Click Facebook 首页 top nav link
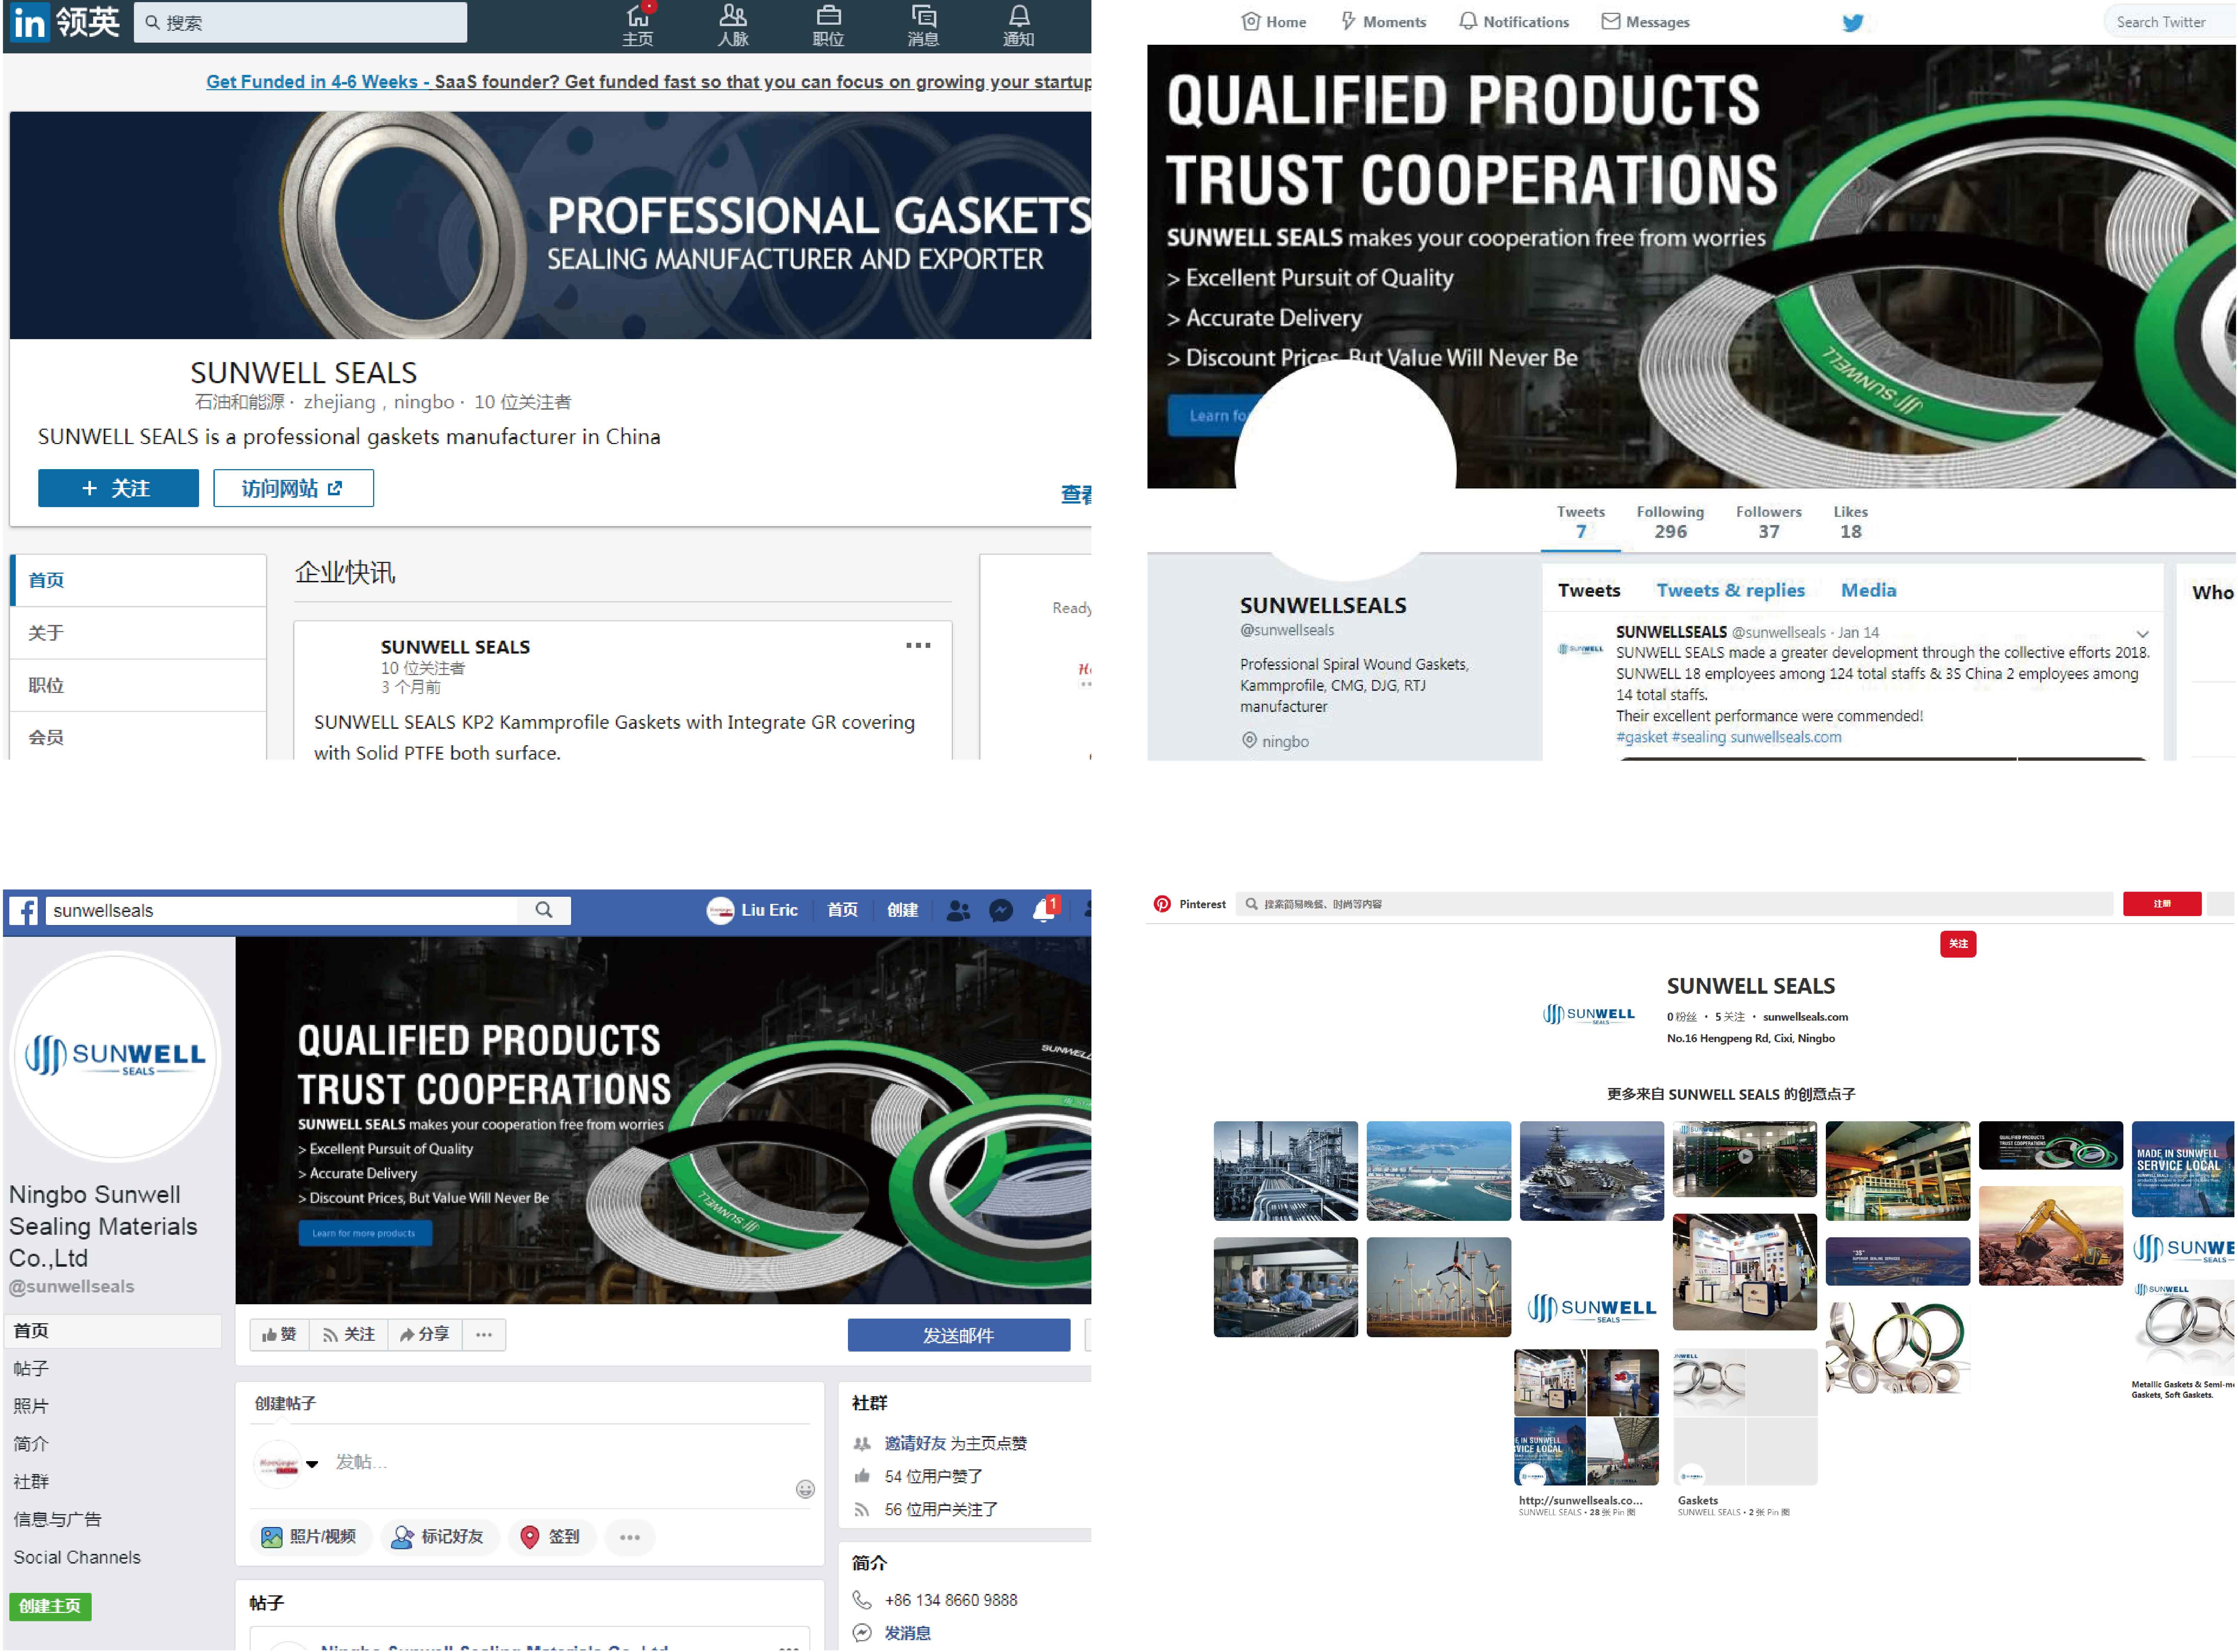2238x1652 pixels. (x=842, y=910)
